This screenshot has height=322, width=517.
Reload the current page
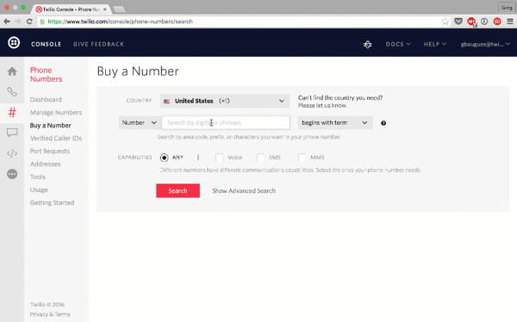(x=29, y=22)
